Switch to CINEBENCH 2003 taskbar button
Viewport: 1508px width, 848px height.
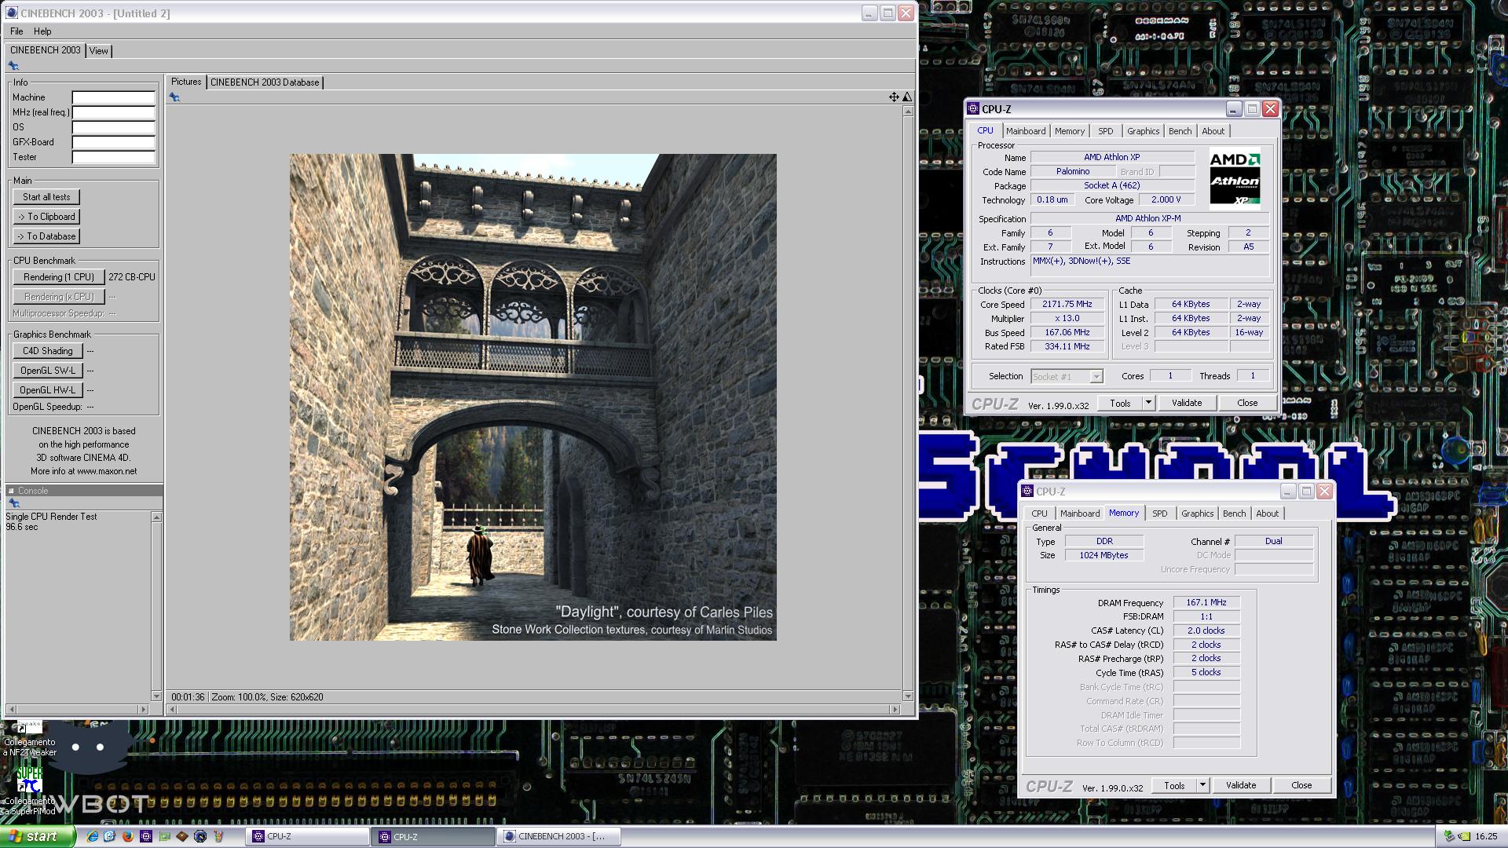click(x=558, y=837)
